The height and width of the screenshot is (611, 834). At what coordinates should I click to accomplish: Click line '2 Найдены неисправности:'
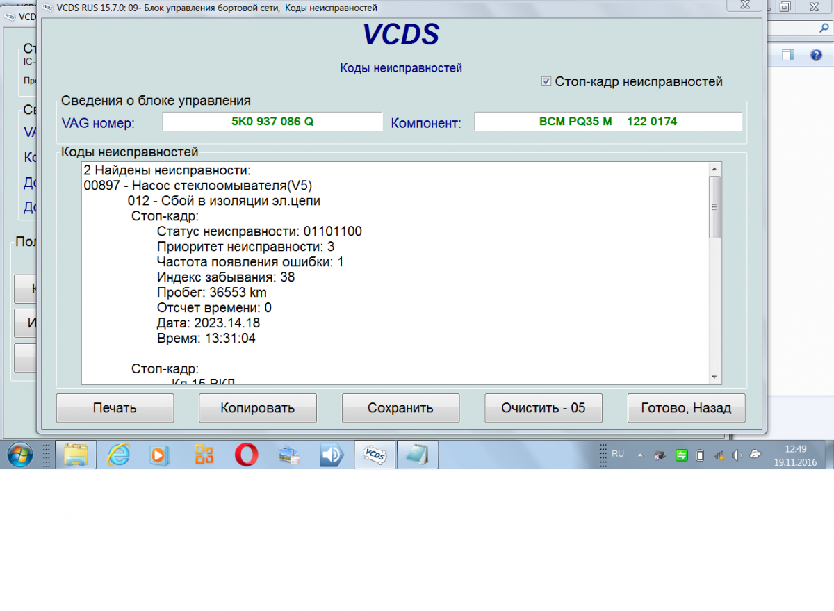coord(167,170)
